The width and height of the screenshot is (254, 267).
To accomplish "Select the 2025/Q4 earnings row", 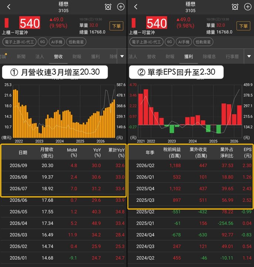I will point(191,188).
